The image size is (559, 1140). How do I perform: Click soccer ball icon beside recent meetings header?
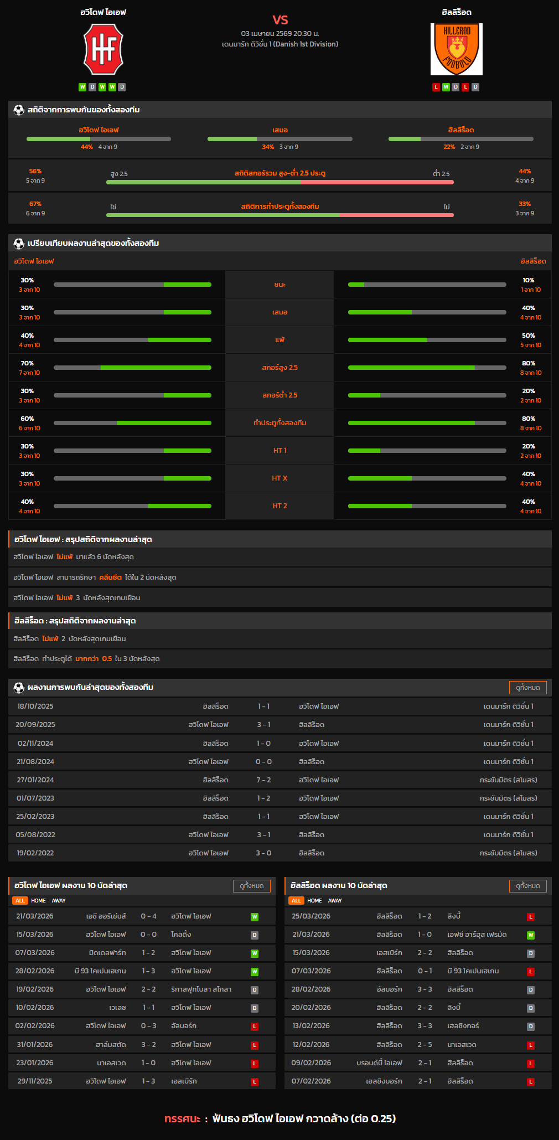[19, 687]
